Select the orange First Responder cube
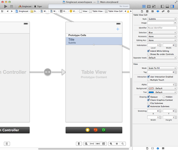The image size is (178, 150). [x=96, y=130]
